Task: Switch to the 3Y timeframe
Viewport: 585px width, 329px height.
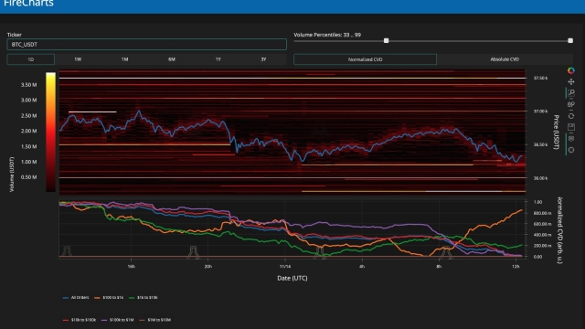Action: [263, 59]
